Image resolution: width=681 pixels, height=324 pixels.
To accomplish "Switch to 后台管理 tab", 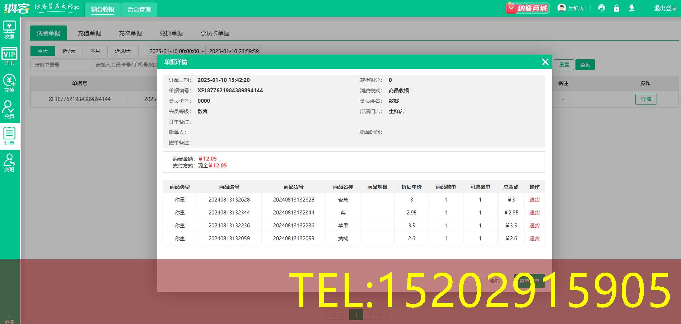I will [x=139, y=10].
